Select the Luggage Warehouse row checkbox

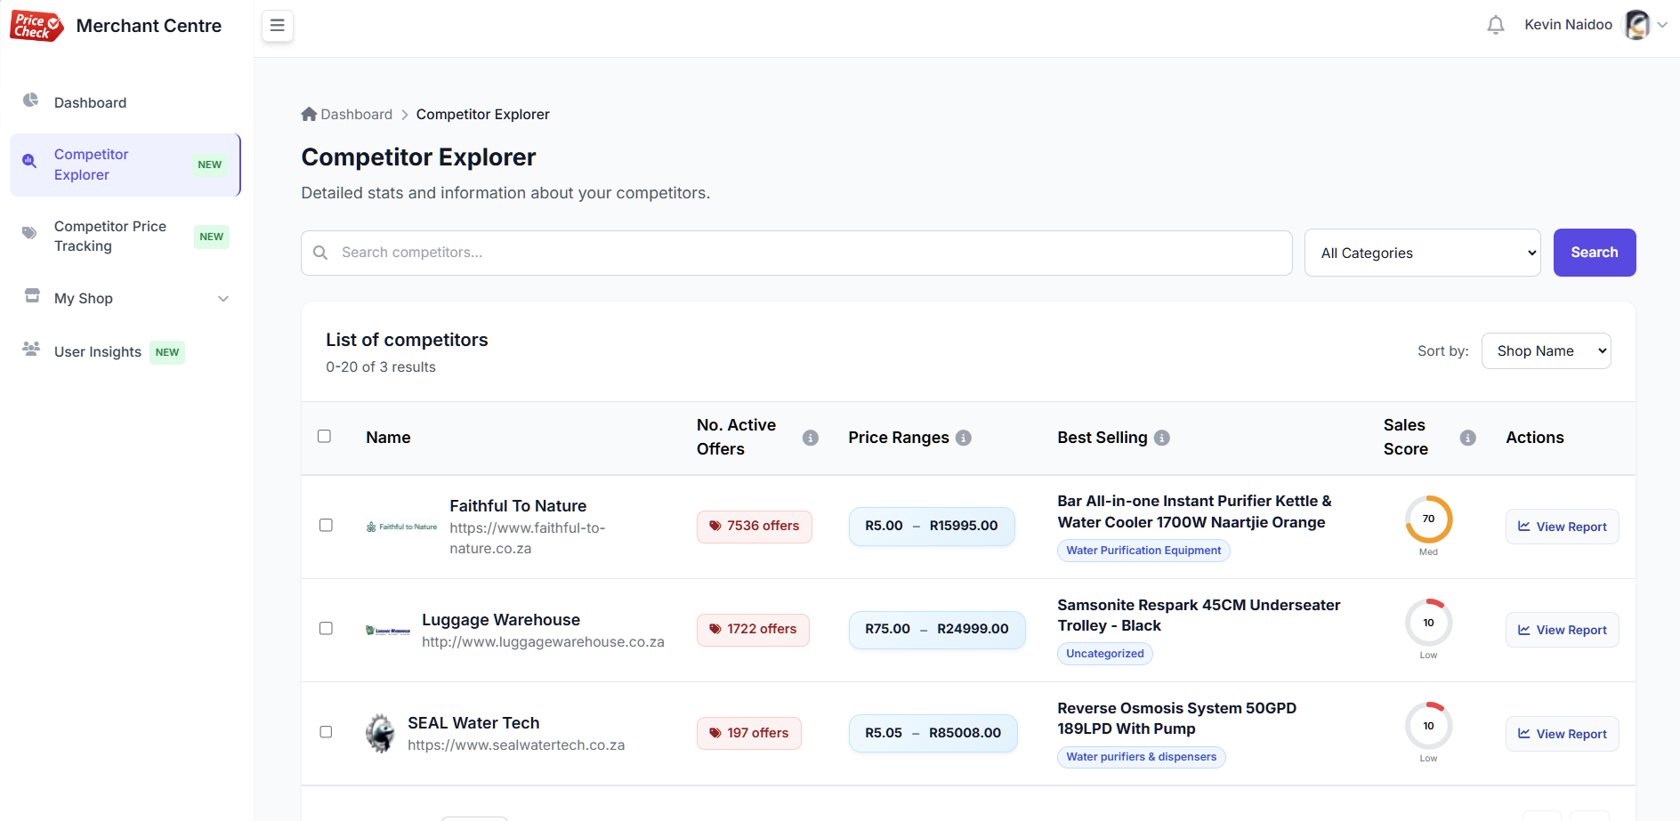click(326, 628)
